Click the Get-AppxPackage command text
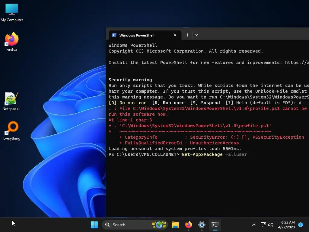 click(202, 154)
